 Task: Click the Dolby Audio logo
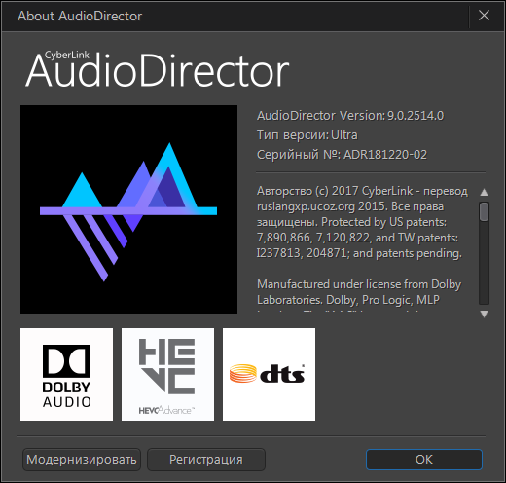[66, 374]
